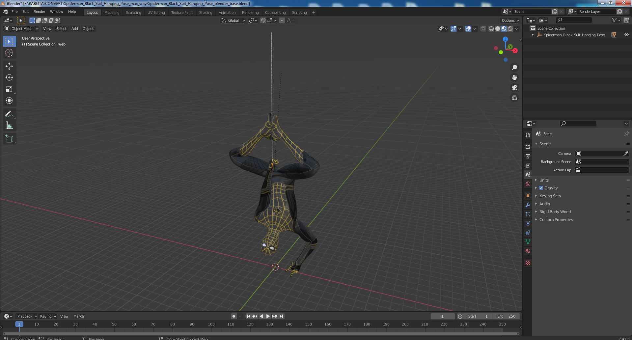This screenshot has height=340, width=632.
Task: Open the shading options dropdown arrow
Action: [516, 29]
